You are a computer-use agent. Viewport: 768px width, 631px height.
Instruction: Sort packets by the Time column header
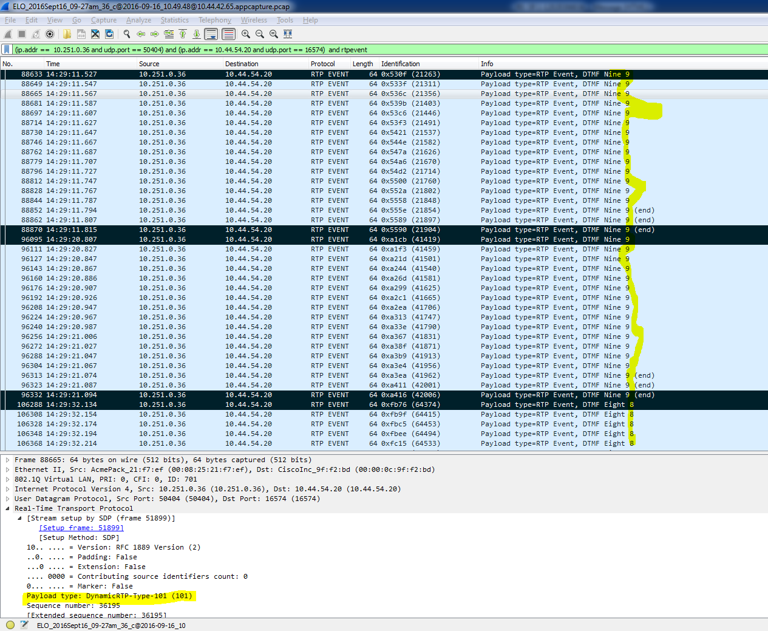pyautogui.click(x=90, y=64)
